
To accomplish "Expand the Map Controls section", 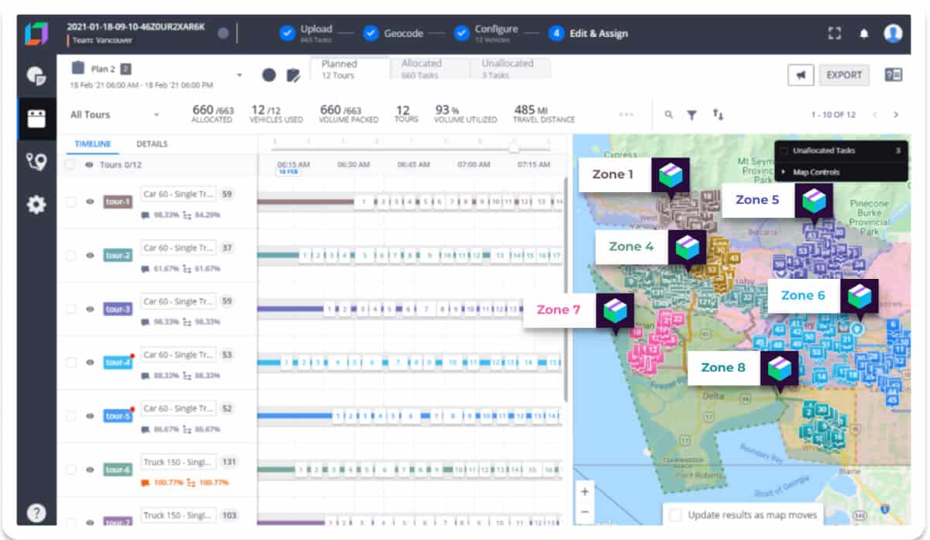I will click(784, 172).
